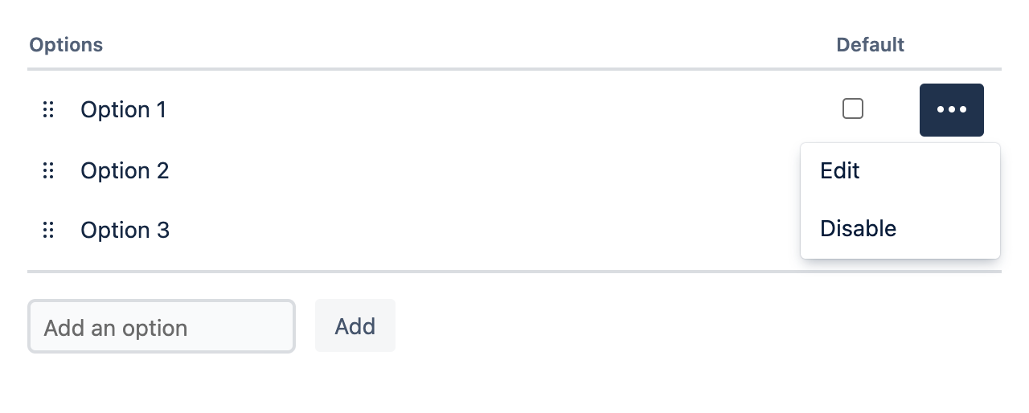Click the drag handle beside Option 3

coord(48,231)
